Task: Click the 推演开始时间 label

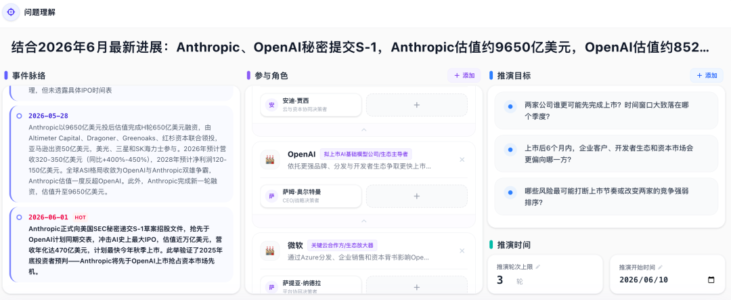Action: pos(637,267)
